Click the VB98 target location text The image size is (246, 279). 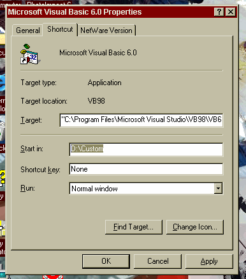click(x=96, y=101)
